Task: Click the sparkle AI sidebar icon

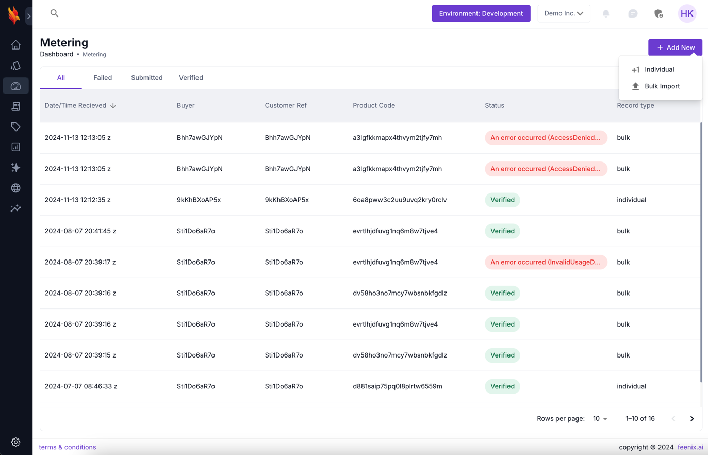Action: click(x=15, y=168)
